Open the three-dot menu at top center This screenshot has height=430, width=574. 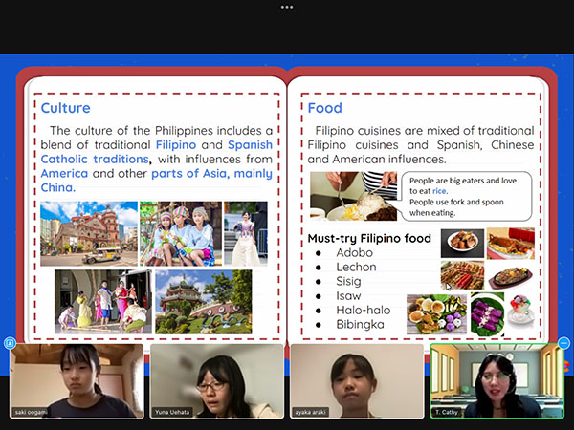[x=286, y=6]
